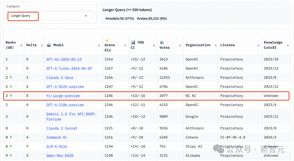This screenshot has width=294, height=161.
Task: Open the GPT-4-1106-preview link
Action: pos(65,105)
